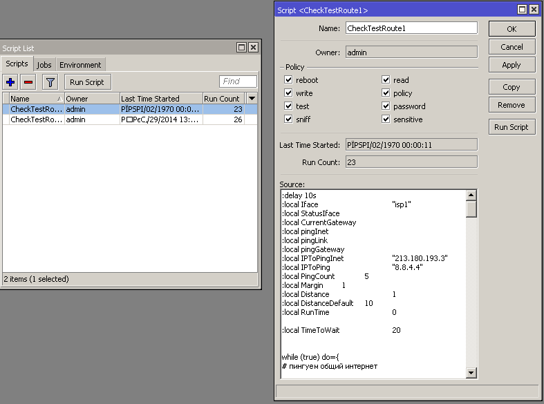Click the Last Time Started column header
Viewport: 544px width, 404px height.
(x=161, y=99)
